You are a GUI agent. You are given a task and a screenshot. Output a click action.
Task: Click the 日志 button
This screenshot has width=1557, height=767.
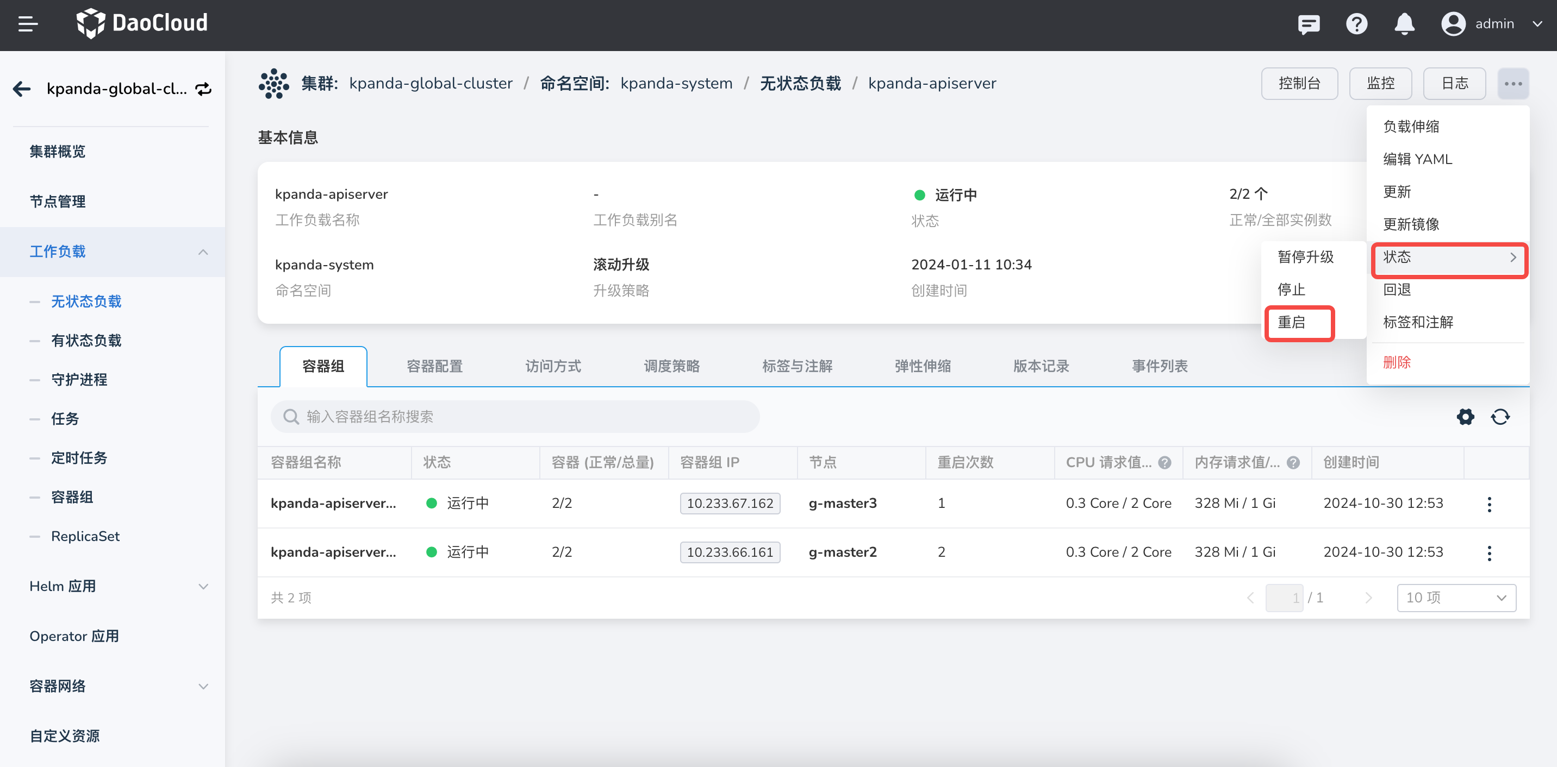coord(1454,83)
